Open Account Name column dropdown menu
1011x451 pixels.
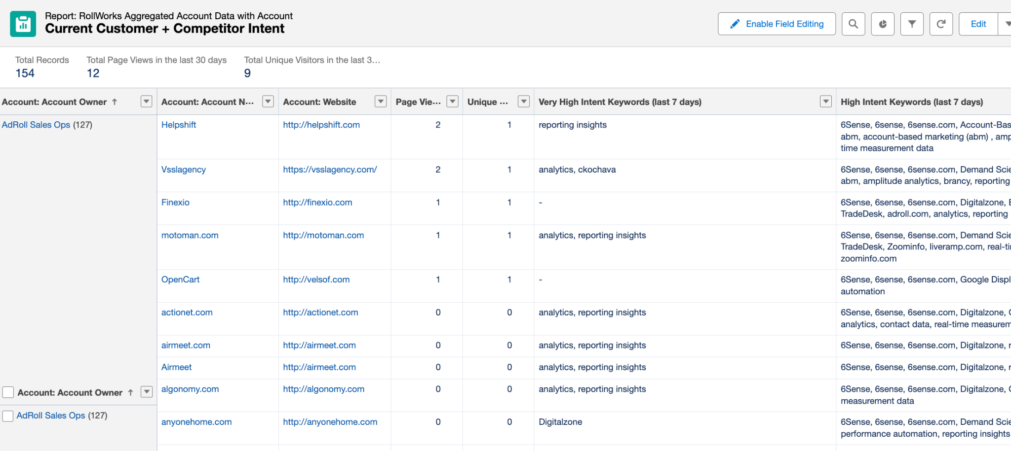268,102
